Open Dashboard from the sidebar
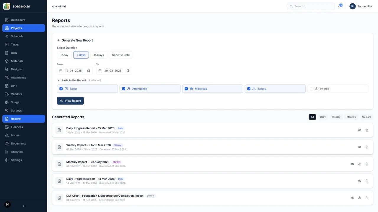The width and height of the screenshot is (378, 212). click(x=24, y=20)
